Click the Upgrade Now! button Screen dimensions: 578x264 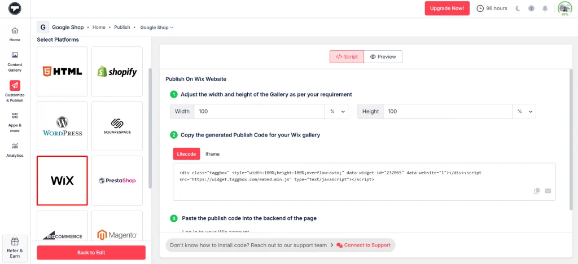(447, 8)
